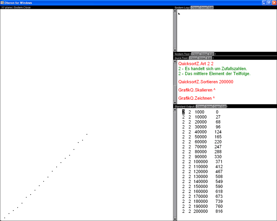Click the Standard Output scroll-up arrow

tap(175, 110)
